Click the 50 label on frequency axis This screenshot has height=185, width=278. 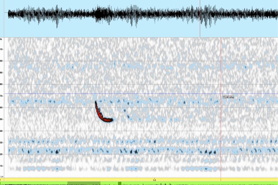pyautogui.click(x=1, y=119)
